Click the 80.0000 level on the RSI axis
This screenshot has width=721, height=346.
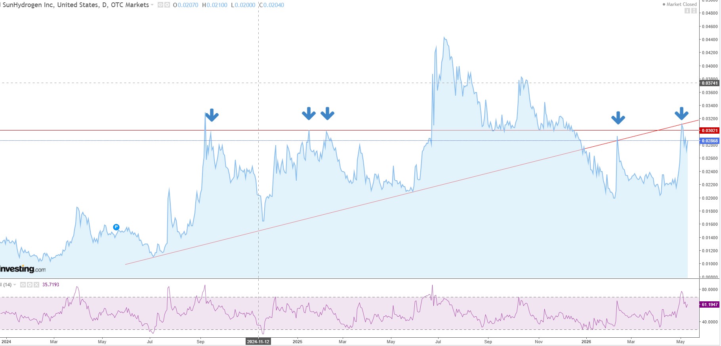(x=710, y=289)
